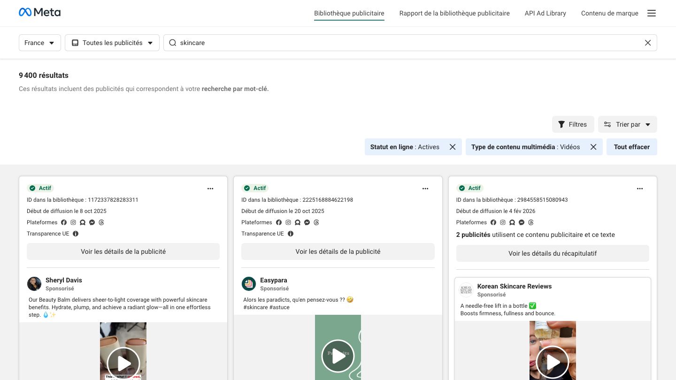The width and height of the screenshot is (676, 380).
Task: Switch to Bibliothèque publicitaire tab
Action: tap(349, 13)
